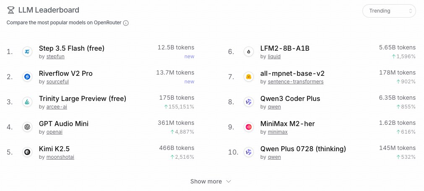Click the 155,151% growth figure
This screenshot has height=191, width=424.
pyautogui.click(x=179, y=107)
